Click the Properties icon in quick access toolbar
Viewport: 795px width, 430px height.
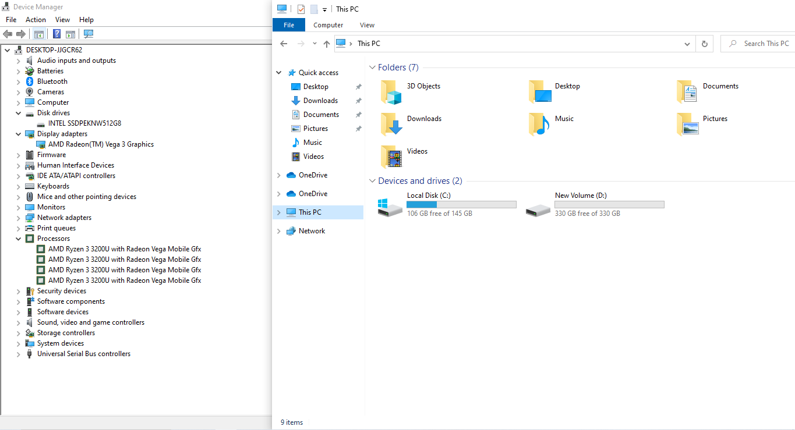[301, 9]
